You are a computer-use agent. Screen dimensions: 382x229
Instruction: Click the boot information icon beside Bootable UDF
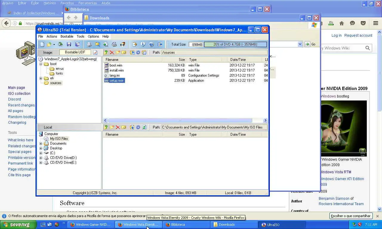95,52
